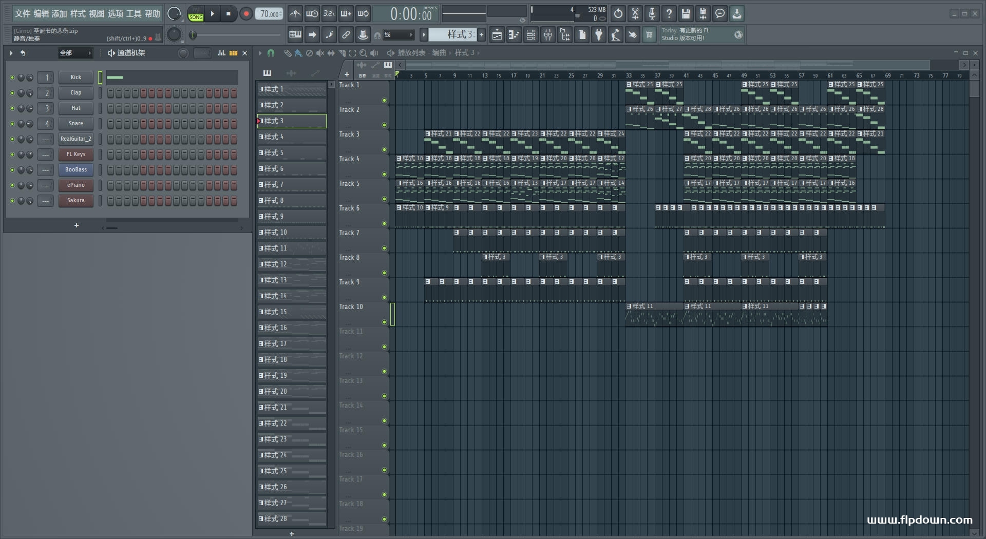Click the microphone recording icon

(x=652, y=14)
